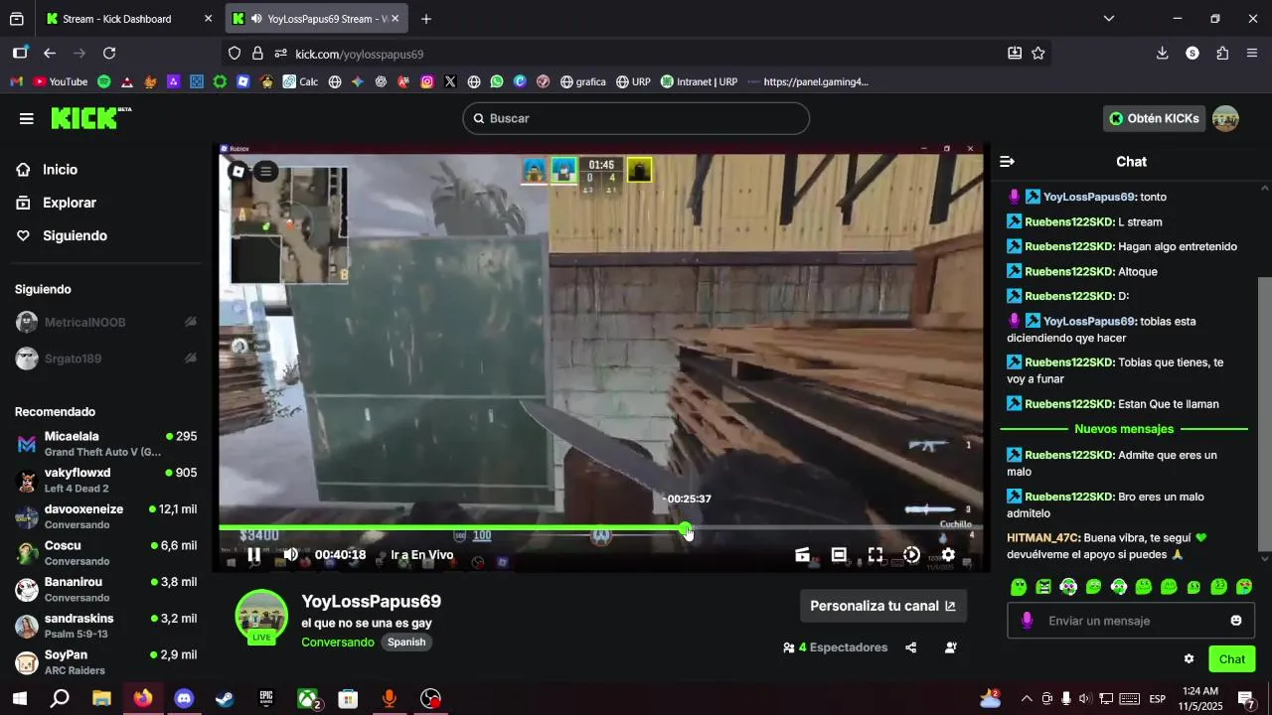Image resolution: width=1272 pixels, height=715 pixels.
Task: Open the YouTube bookmark
Action: click(x=61, y=81)
